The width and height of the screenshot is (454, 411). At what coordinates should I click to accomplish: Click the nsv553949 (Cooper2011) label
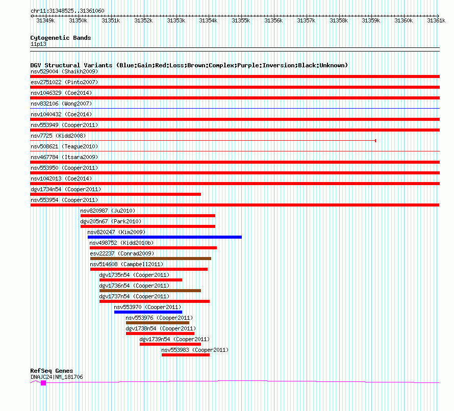click(x=64, y=125)
